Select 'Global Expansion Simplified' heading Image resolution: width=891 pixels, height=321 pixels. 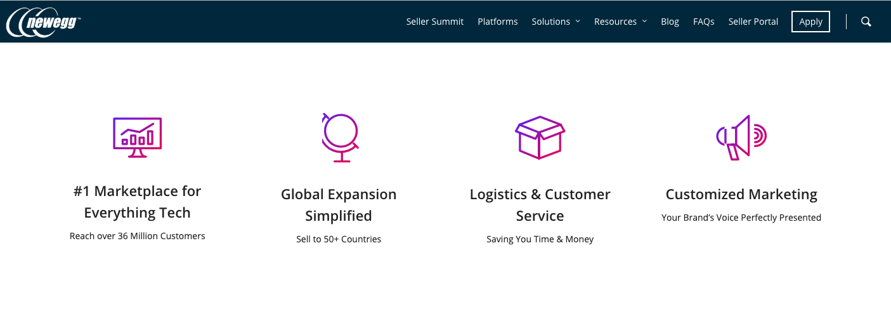[x=339, y=205]
